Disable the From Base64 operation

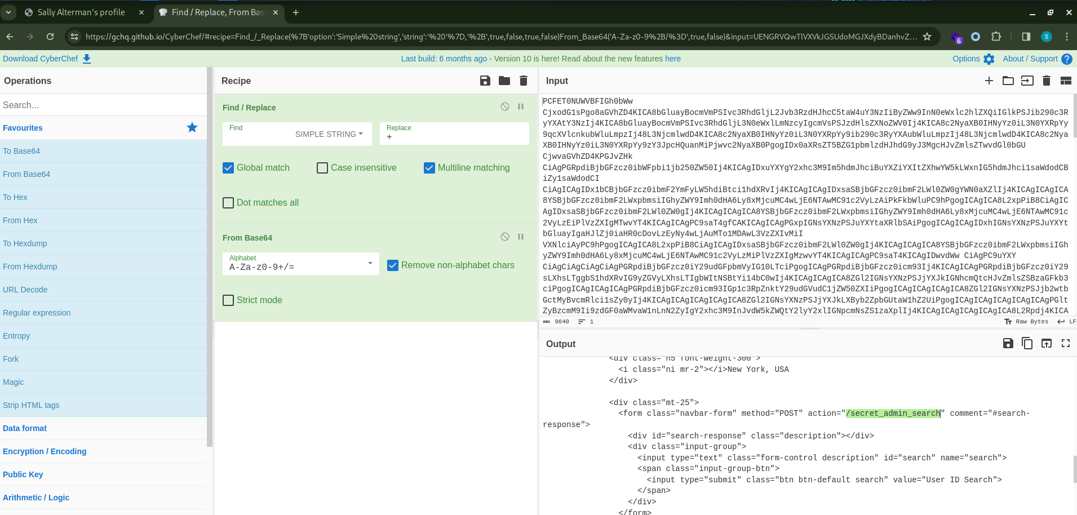tap(505, 237)
